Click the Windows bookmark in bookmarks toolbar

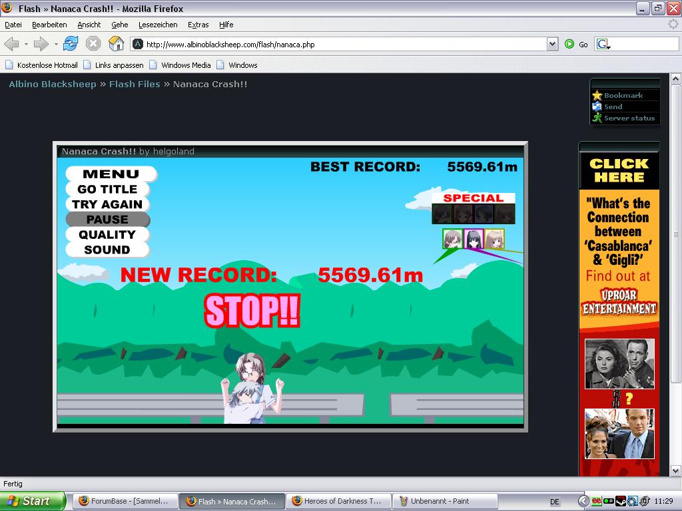point(236,65)
